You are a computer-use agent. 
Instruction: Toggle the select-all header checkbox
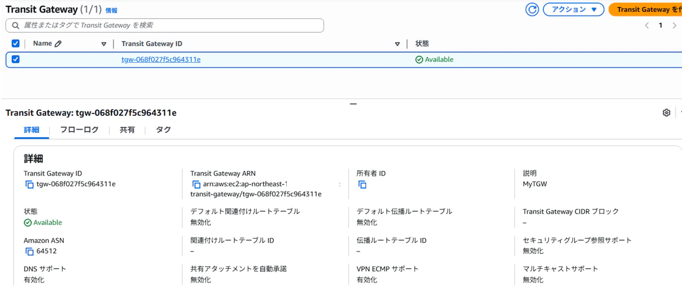pyautogui.click(x=15, y=43)
